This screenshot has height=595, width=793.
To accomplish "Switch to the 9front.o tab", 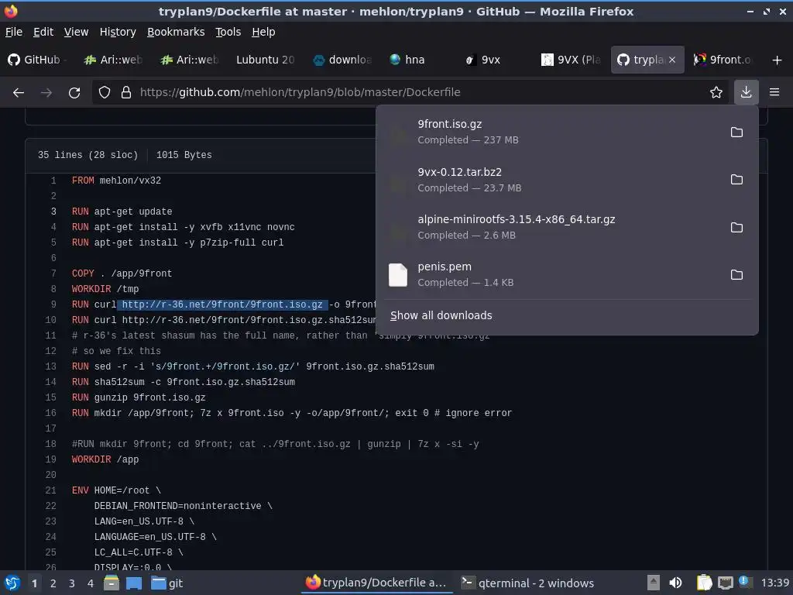I will point(723,60).
